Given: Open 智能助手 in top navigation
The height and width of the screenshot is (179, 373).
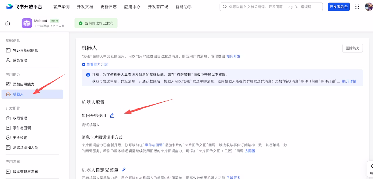Looking at the screenshot, I should point(184,7).
